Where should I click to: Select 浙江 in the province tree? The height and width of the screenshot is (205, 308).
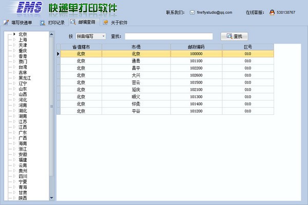coord(23,149)
